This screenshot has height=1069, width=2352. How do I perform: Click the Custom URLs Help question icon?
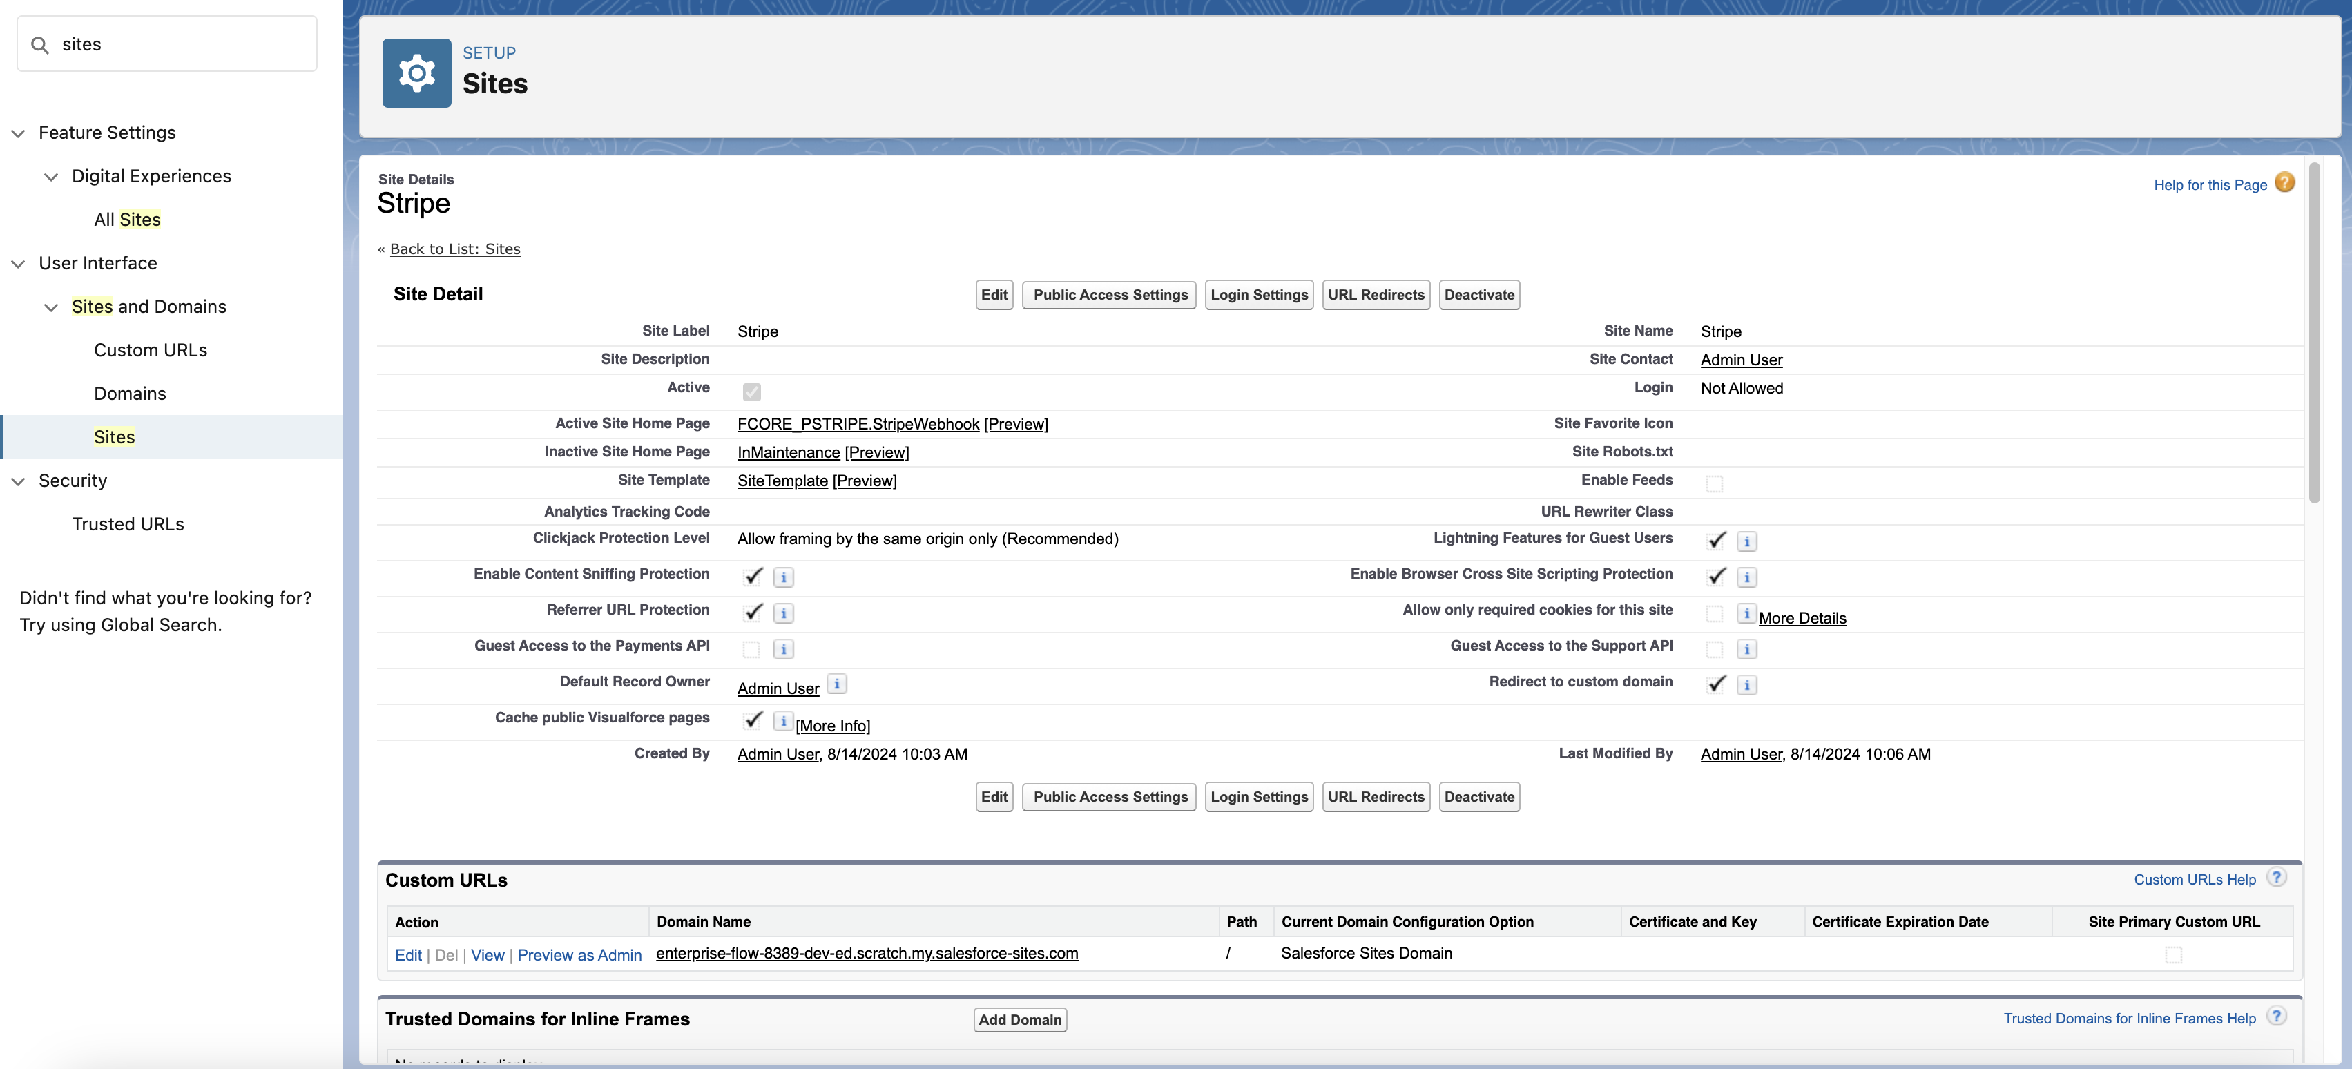[2276, 877]
